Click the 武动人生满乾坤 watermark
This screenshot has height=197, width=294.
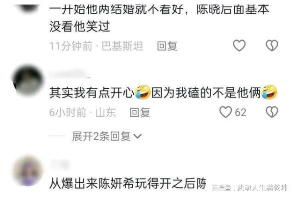click(x=262, y=188)
